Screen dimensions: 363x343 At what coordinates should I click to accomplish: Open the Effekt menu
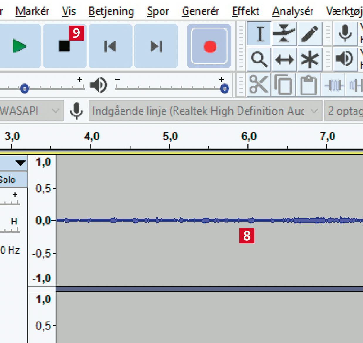[x=245, y=11]
